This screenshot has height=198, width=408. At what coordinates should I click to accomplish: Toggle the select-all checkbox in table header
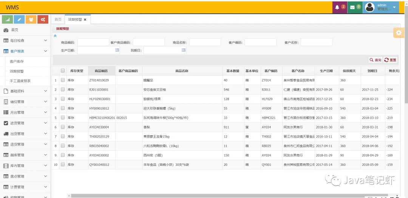click(63, 71)
